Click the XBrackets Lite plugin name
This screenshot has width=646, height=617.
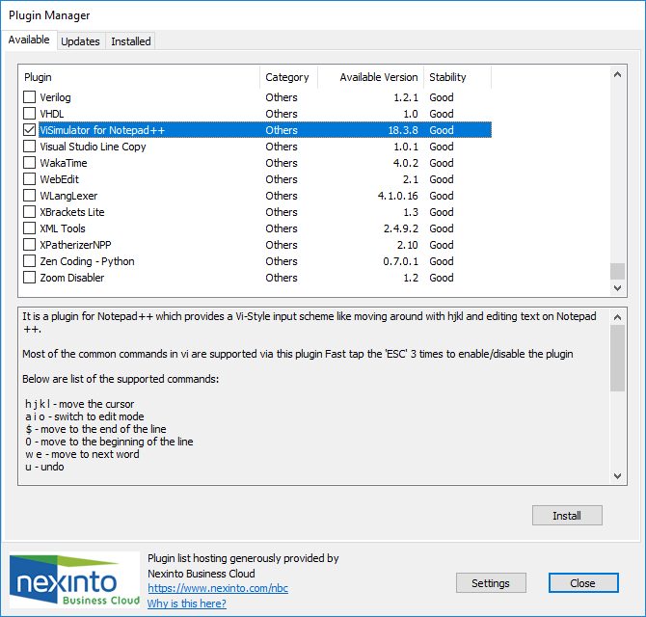coord(72,212)
